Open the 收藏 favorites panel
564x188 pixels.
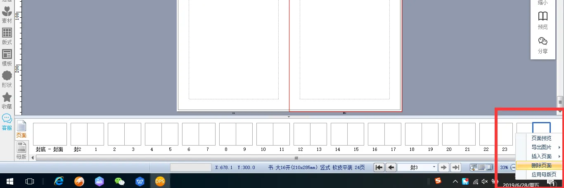[7, 101]
